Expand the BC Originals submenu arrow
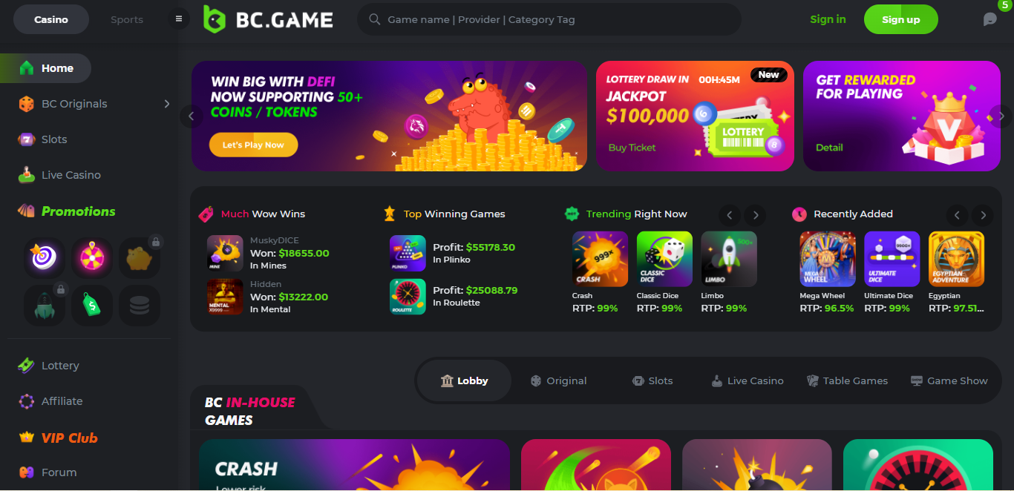This screenshot has width=1014, height=491. (x=167, y=104)
